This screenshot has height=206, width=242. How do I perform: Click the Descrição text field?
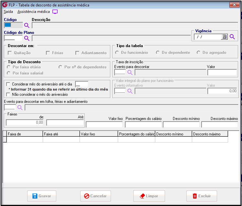tap(135, 25)
